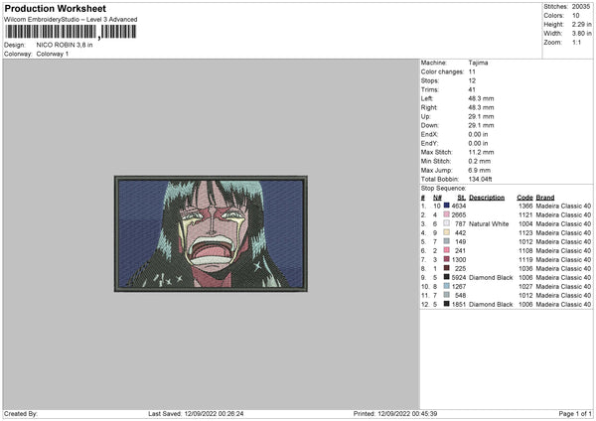This screenshot has height=421, width=596.
Task: Click the Trims value 41
Action: click(x=472, y=89)
